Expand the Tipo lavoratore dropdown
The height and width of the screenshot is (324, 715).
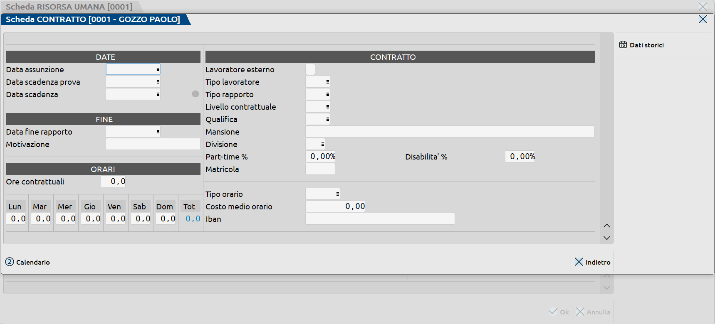[327, 82]
